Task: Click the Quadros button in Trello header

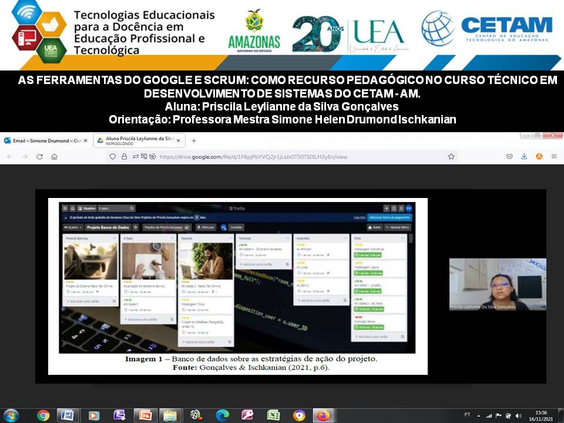Action: (x=87, y=208)
